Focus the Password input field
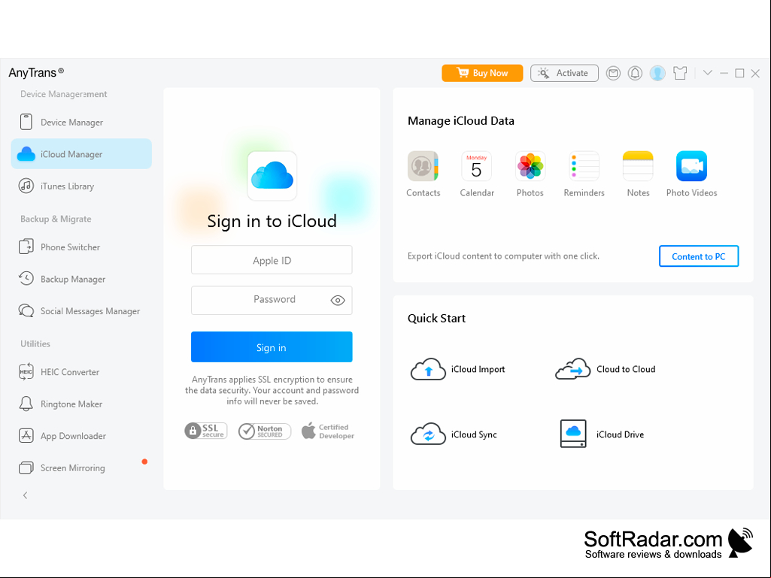The width and height of the screenshot is (771, 578). pos(272,300)
